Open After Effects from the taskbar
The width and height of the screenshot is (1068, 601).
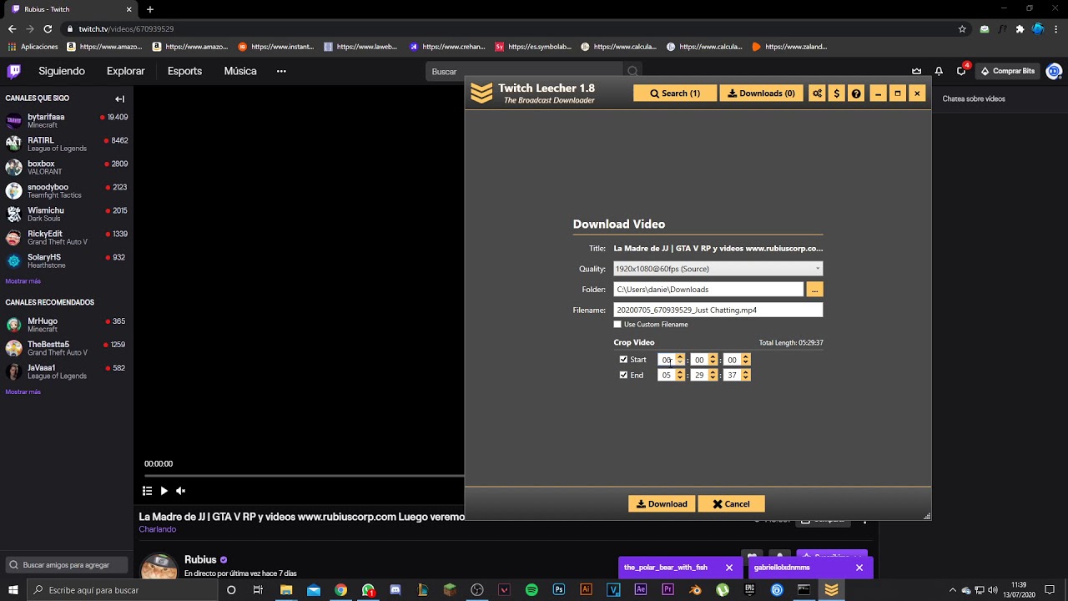pyautogui.click(x=641, y=589)
